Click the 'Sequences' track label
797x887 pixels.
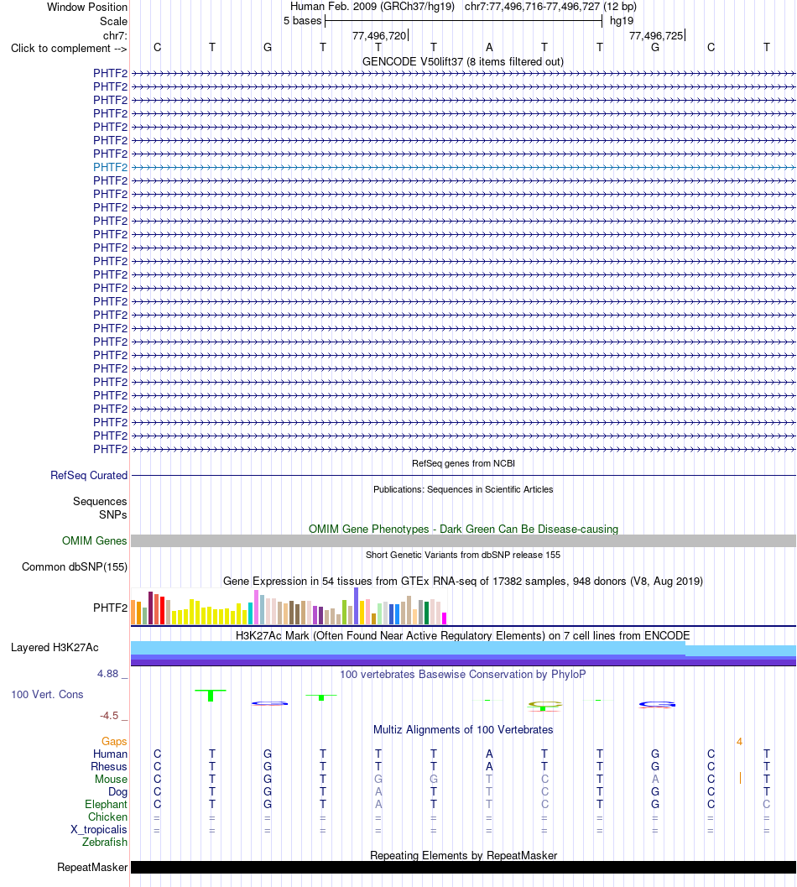[x=100, y=502]
